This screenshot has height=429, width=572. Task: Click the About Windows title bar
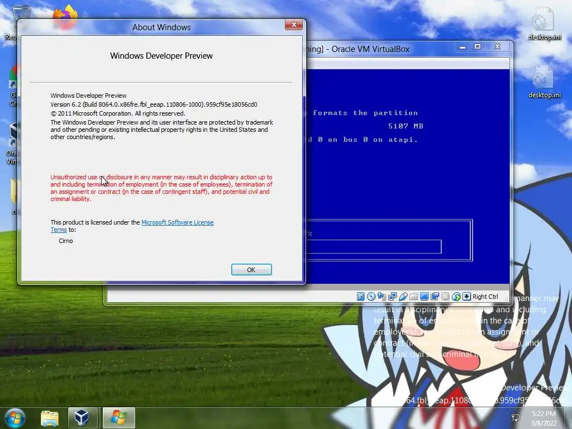pyautogui.click(x=161, y=27)
